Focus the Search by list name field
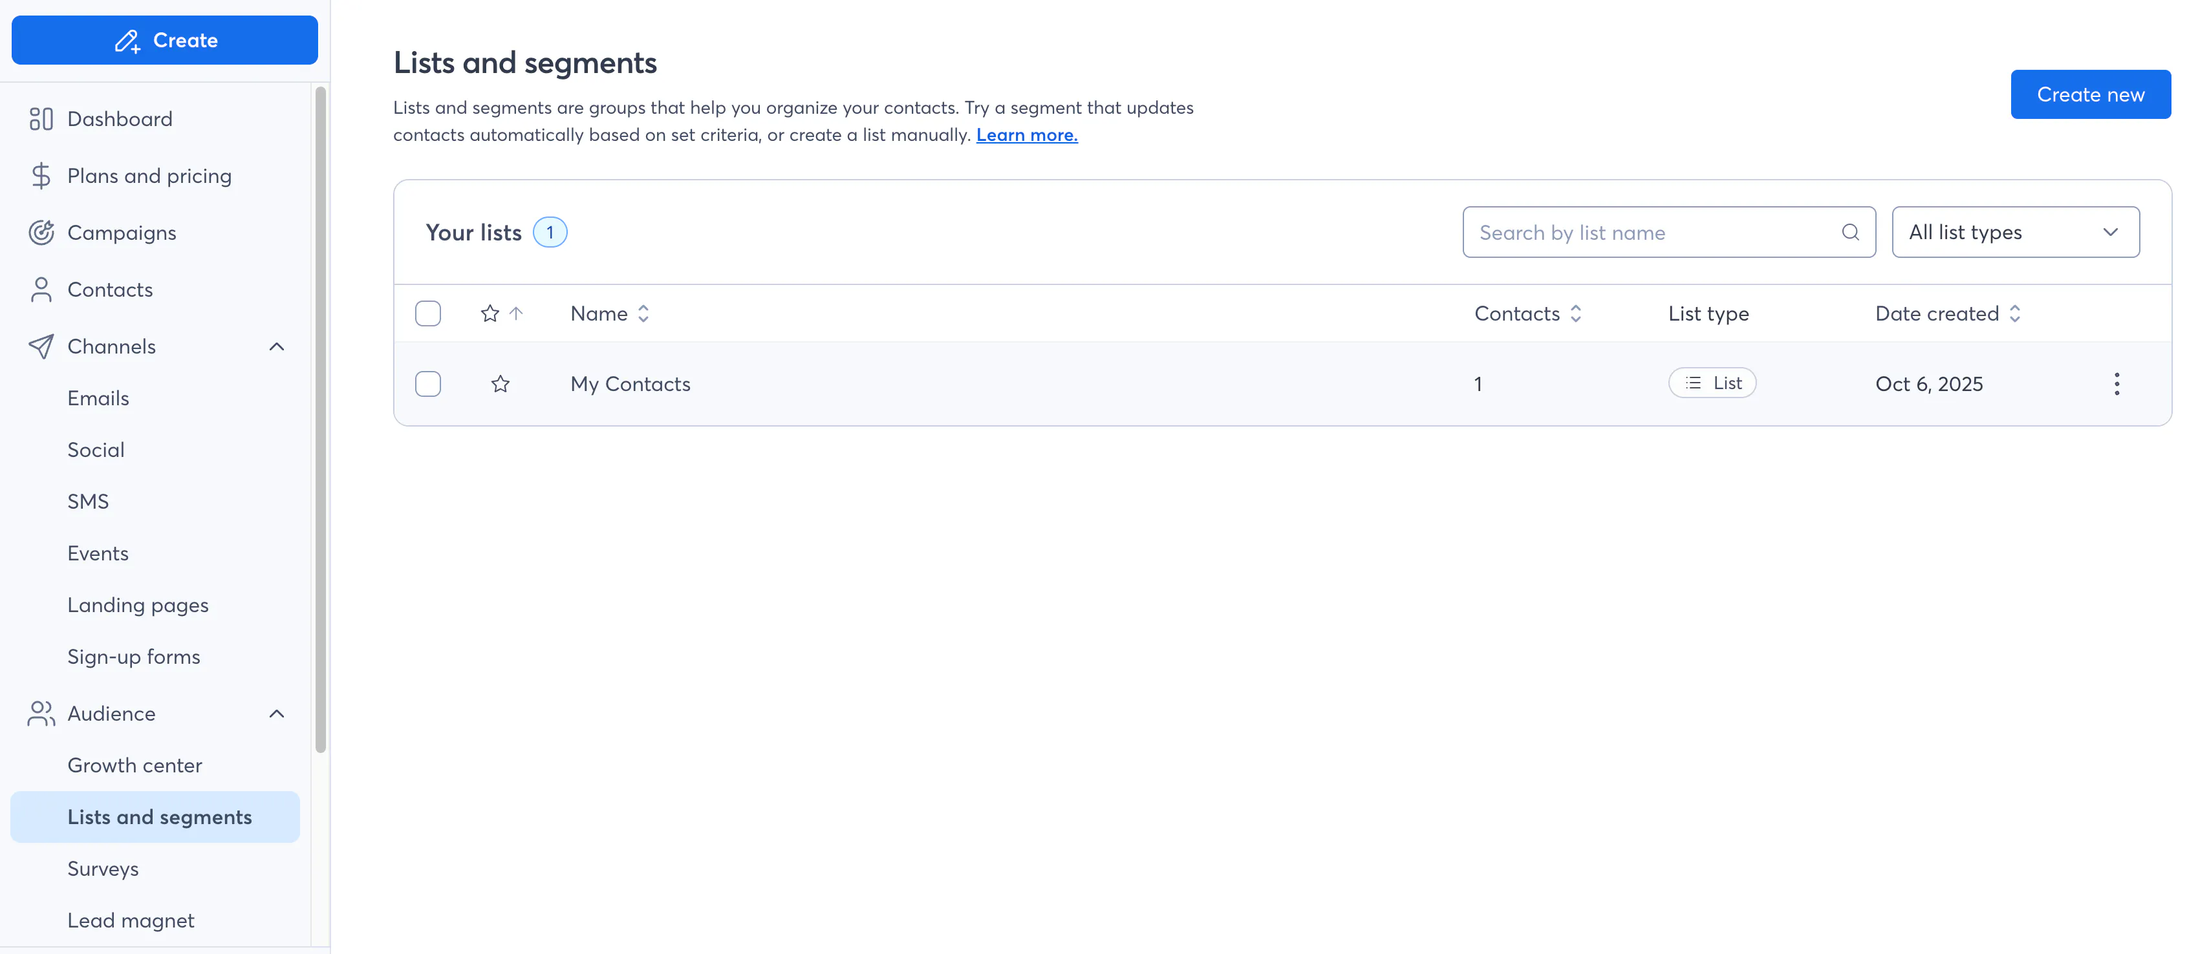The height and width of the screenshot is (954, 2209). point(1655,232)
